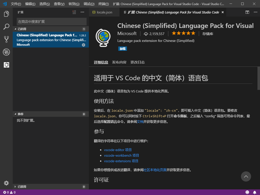
Task: Click the scroll-to-top arrow button
Action: point(246,176)
